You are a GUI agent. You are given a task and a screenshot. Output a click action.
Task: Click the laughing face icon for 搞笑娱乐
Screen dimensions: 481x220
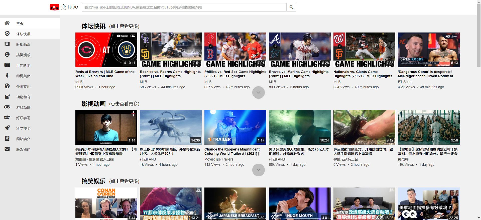(7, 54)
